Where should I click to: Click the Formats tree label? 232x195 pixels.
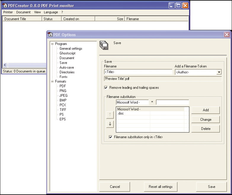(x=61, y=81)
